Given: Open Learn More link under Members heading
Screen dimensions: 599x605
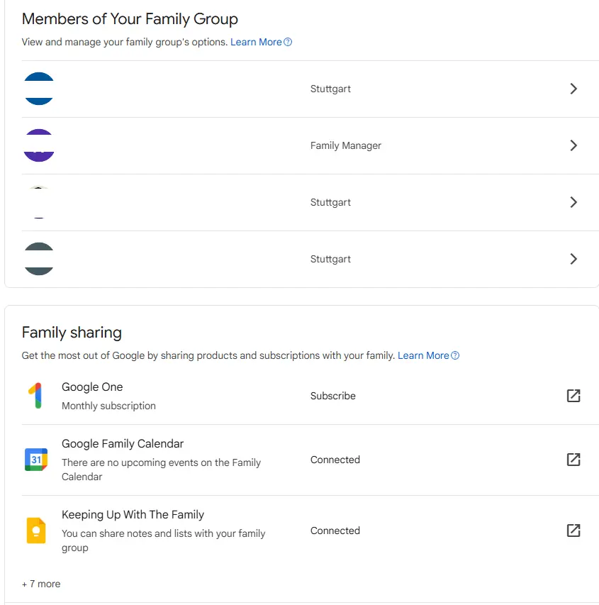Looking at the screenshot, I should (256, 42).
